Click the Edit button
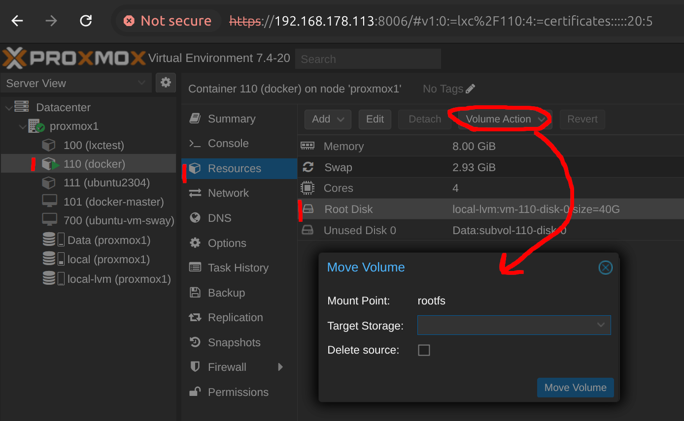The height and width of the screenshot is (421, 684). [375, 119]
